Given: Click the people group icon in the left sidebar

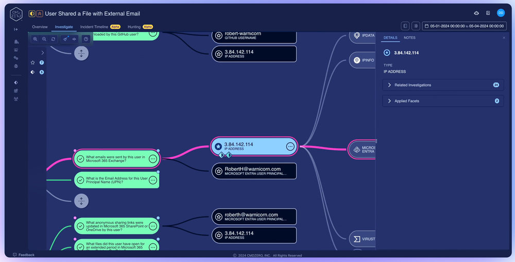Looking at the screenshot, I should coord(16,99).
